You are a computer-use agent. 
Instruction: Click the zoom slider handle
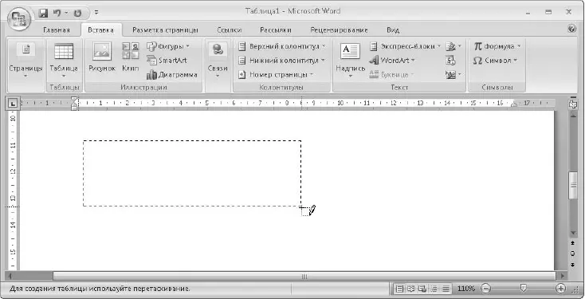pos(524,288)
